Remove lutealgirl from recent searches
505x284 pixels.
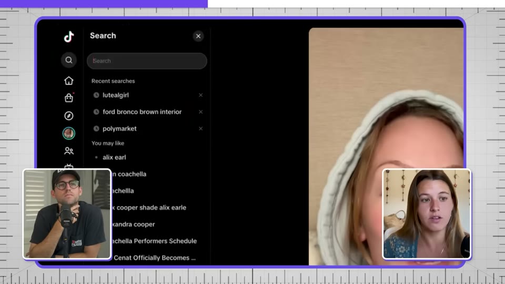200,95
